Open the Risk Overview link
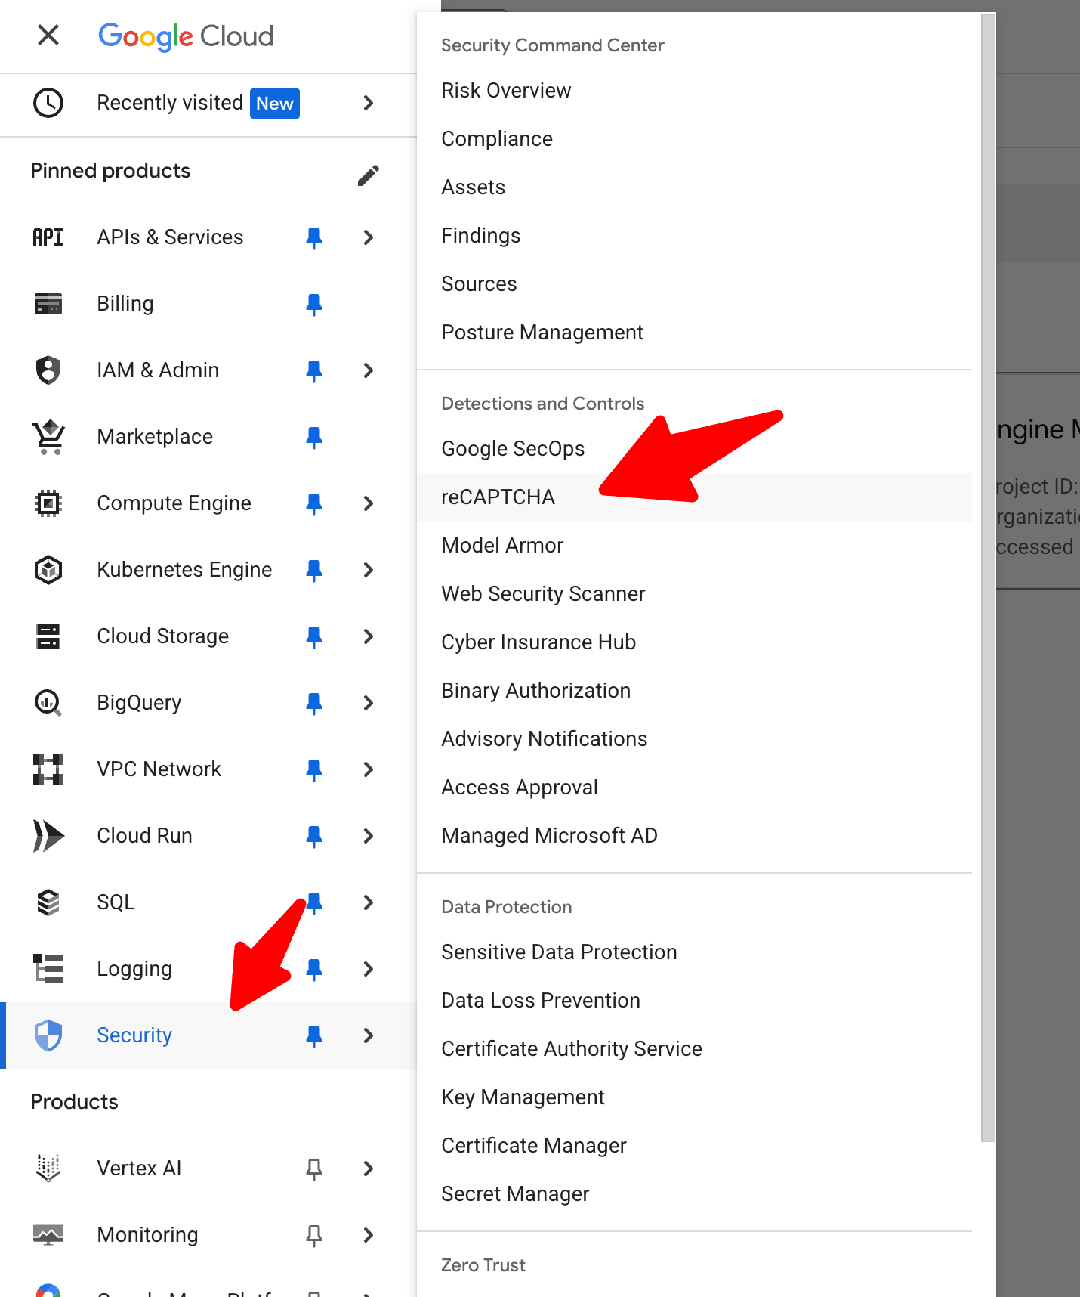 pyautogui.click(x=506, y=91)
